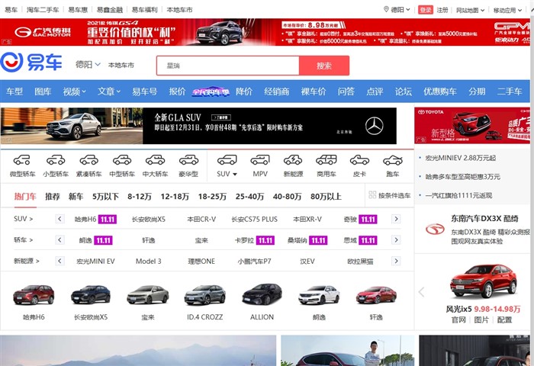Click the 登录 button

pyautogui.click(x=426, y=10)
